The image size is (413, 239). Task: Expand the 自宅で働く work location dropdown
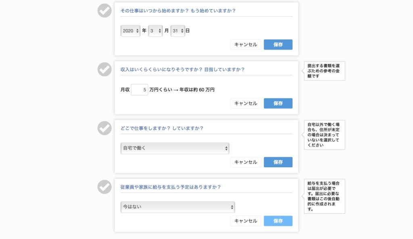175,148
